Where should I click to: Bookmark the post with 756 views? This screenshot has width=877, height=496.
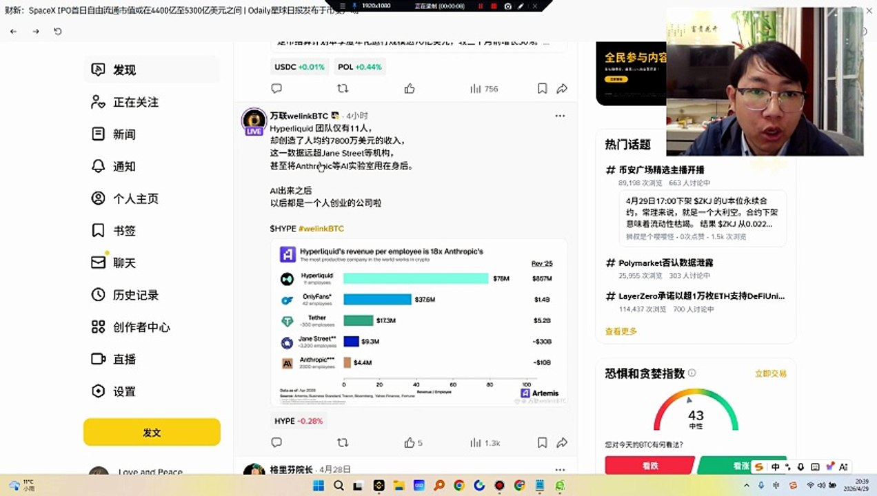tap(543, 88)
